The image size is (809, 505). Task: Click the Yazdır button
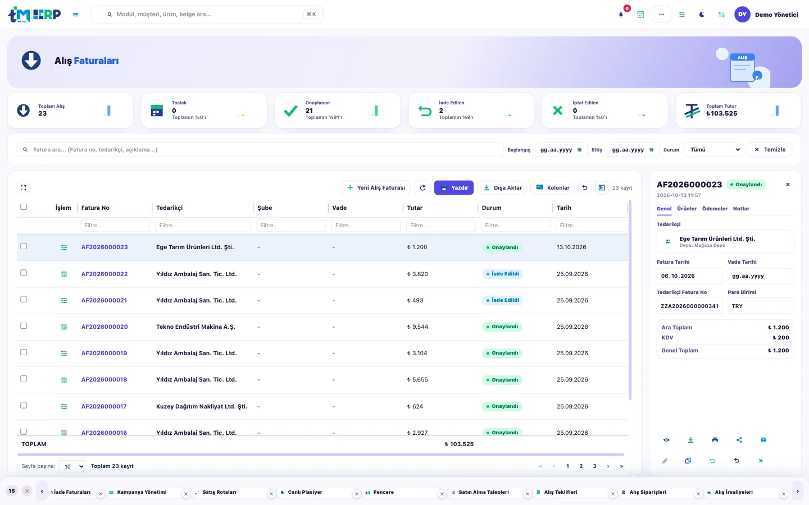pyautogui.click(x=454, y=188)
